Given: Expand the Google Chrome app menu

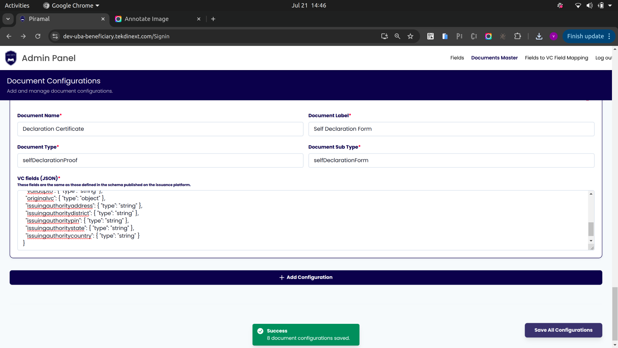Looking at the screenshot, I should (72, 5).
